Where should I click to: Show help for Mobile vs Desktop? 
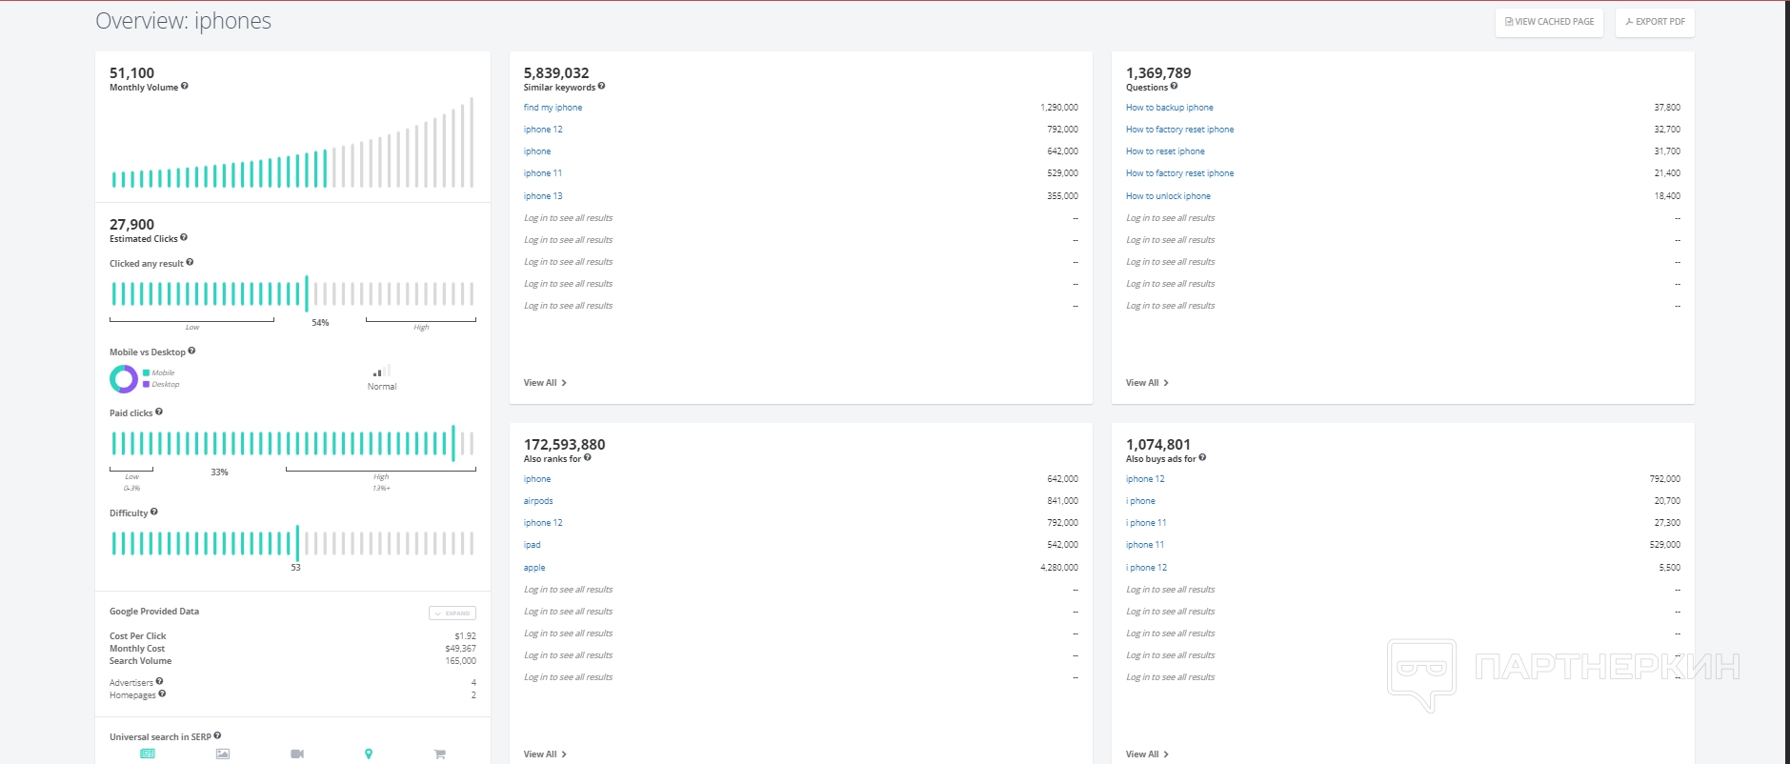coord(191,351)
